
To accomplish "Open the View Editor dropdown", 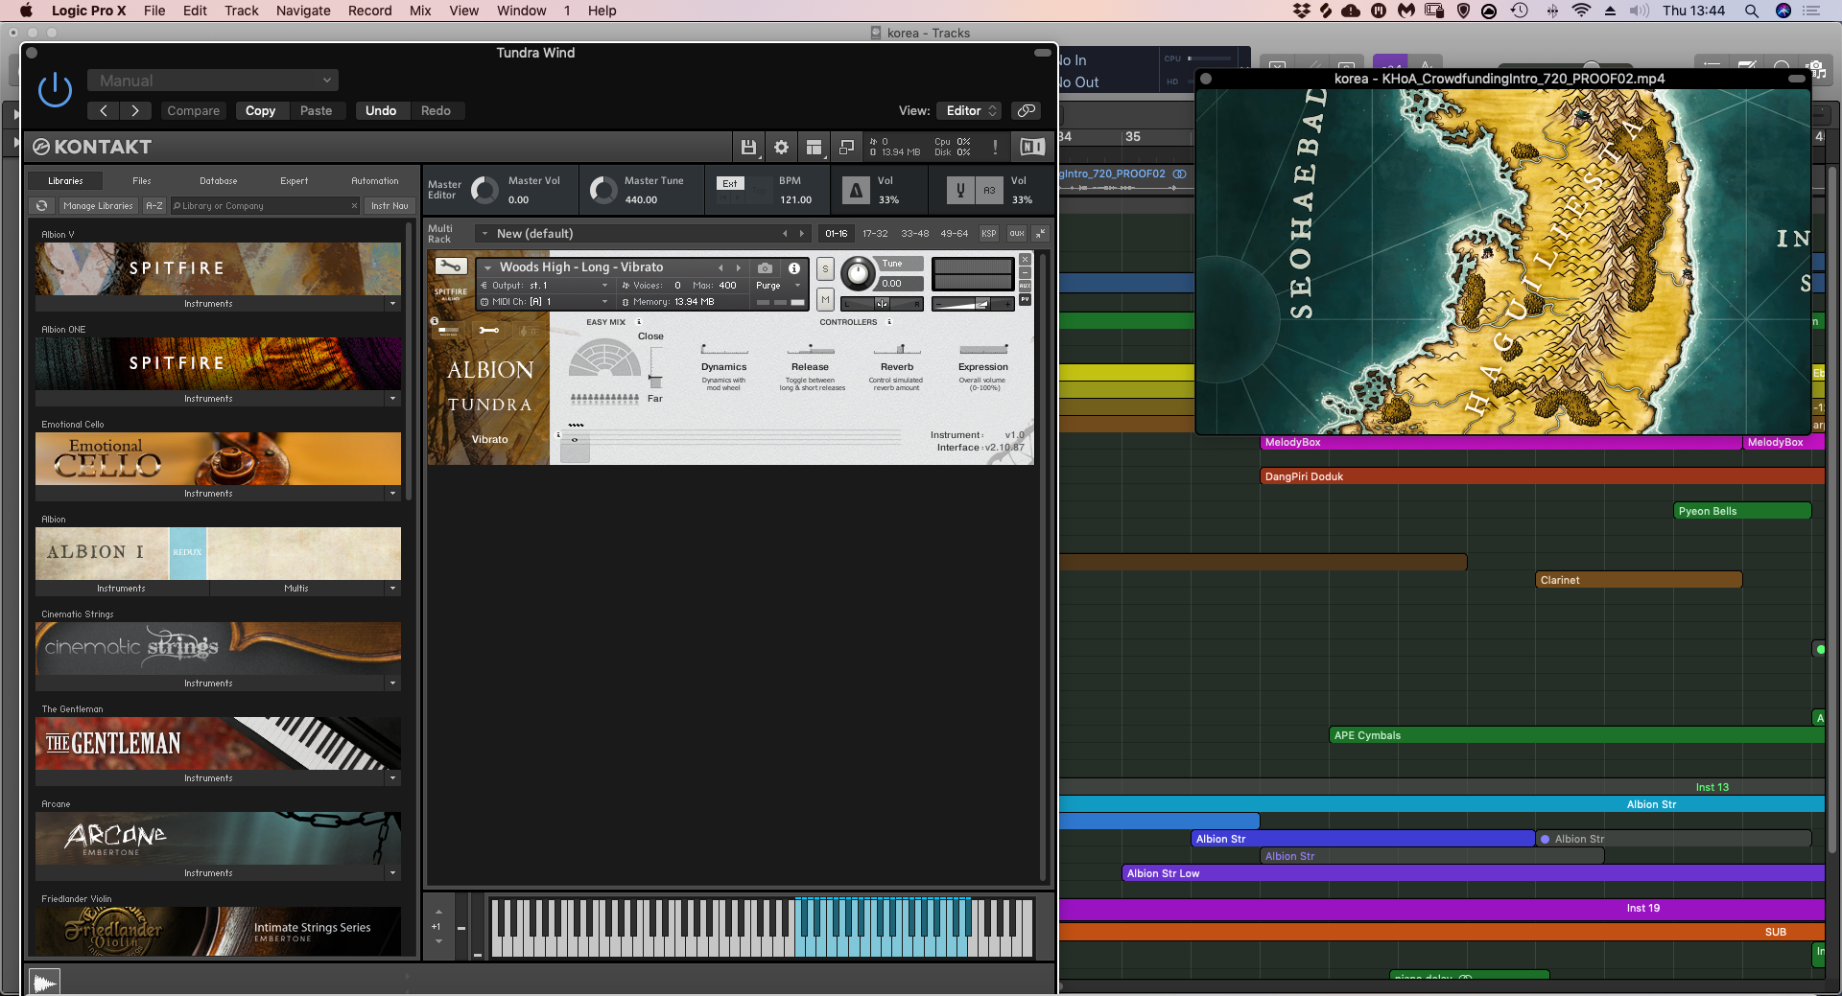I will (x=970, y=110).
